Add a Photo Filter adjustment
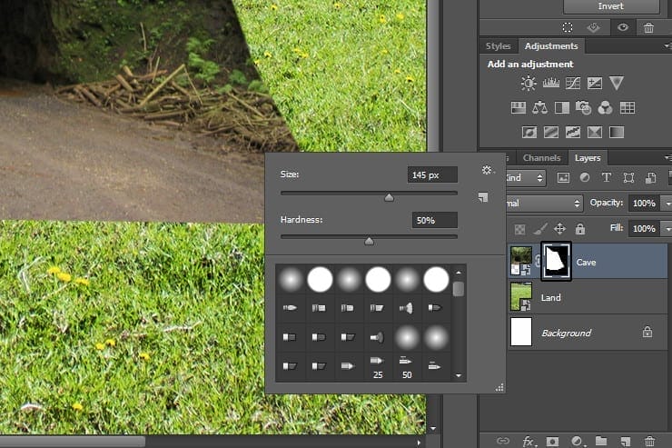This screenshot has height=448, width=672. pyautogui.click(x=583, y=107)
